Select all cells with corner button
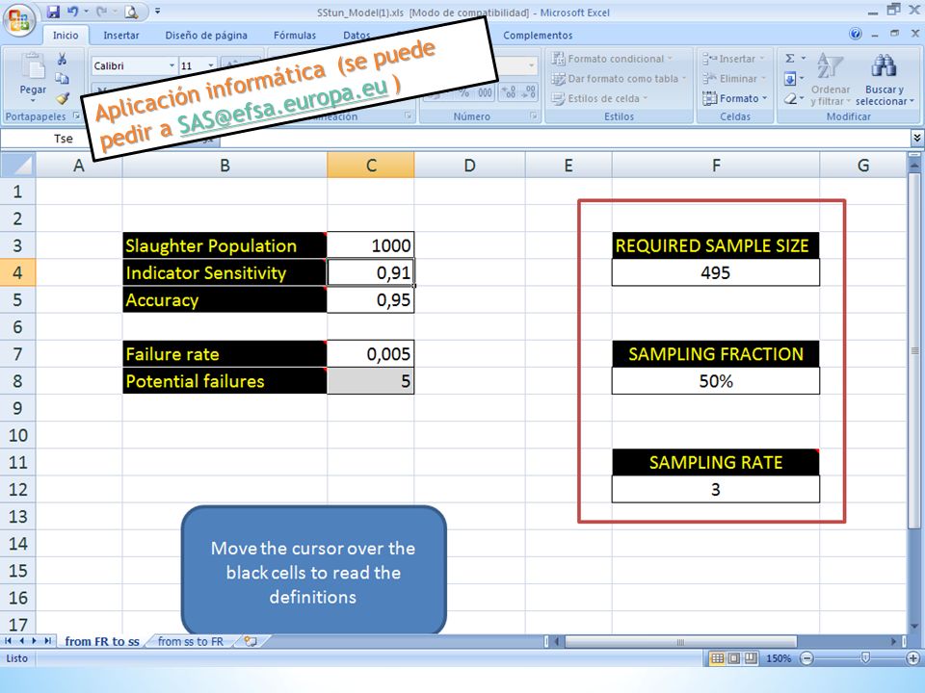Viewport: 925px width, 693px height. pyautogui.click(x=18, y=165)
